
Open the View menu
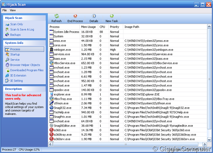[x=13, y=10]
